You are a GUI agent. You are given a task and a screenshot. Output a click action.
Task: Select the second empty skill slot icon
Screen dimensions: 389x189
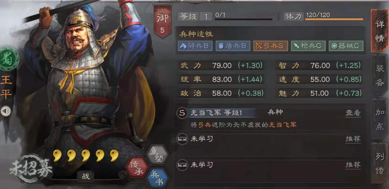click(182, 165)
